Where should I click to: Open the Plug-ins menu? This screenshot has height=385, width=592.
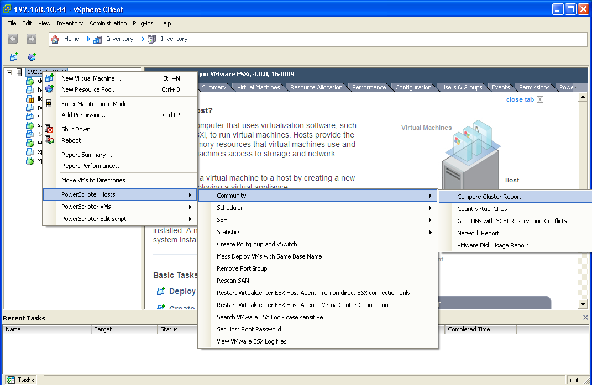(x=143, y=23)
